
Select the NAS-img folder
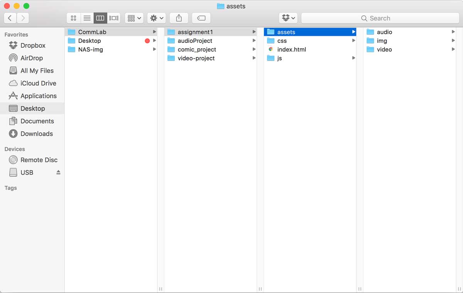click(111, 49)
